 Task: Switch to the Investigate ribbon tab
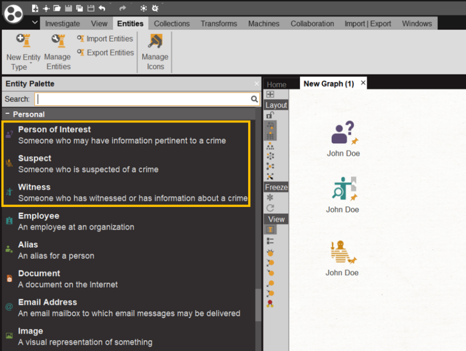point(62,24)
